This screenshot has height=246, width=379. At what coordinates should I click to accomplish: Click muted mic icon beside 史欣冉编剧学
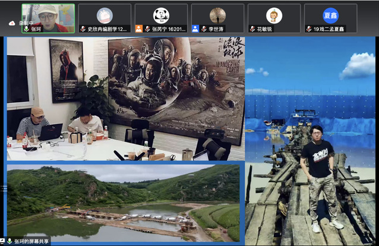[x=83, y=29]
